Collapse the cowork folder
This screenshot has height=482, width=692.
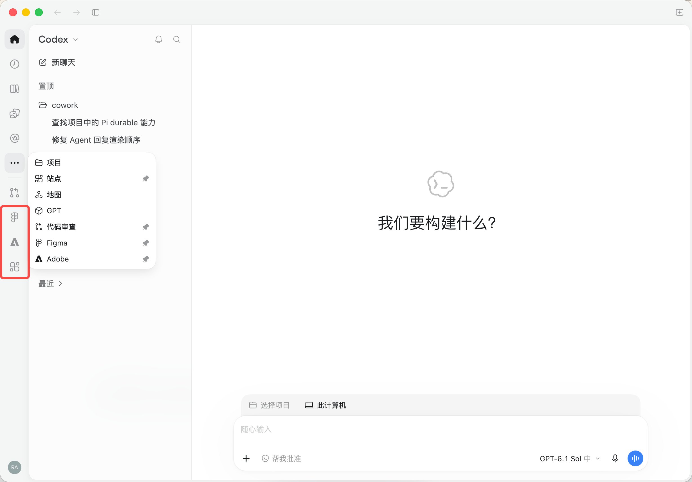point(59,105)
